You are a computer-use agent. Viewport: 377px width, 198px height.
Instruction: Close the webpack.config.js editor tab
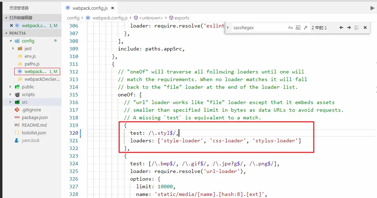click(x=113, y=8)
